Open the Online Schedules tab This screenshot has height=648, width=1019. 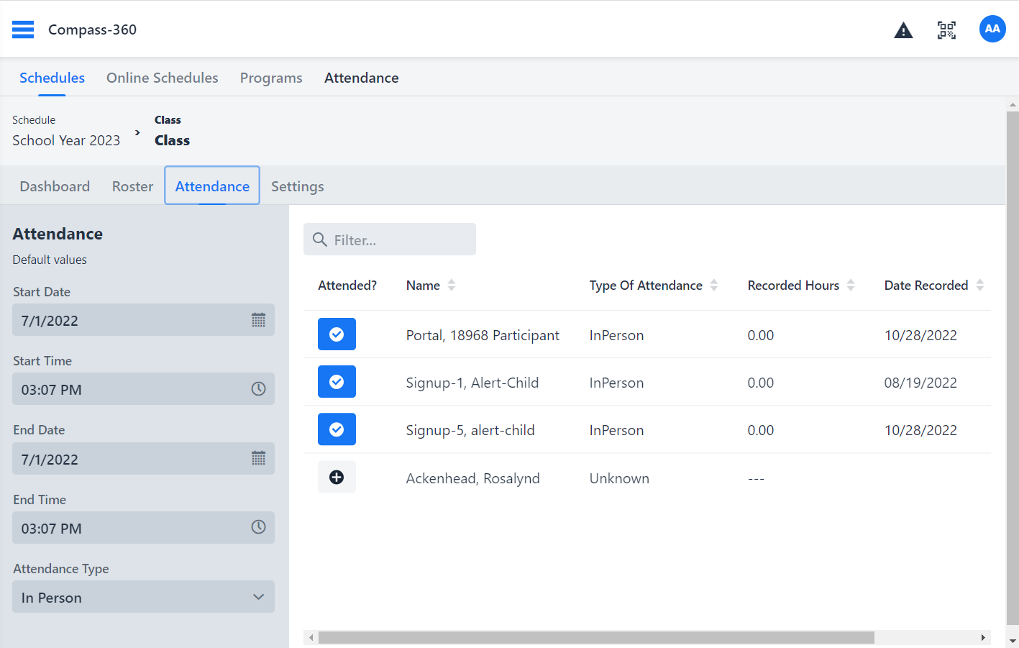click(162, 78)
